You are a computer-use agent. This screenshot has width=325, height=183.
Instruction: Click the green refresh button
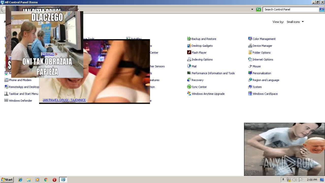pos(258,9)
